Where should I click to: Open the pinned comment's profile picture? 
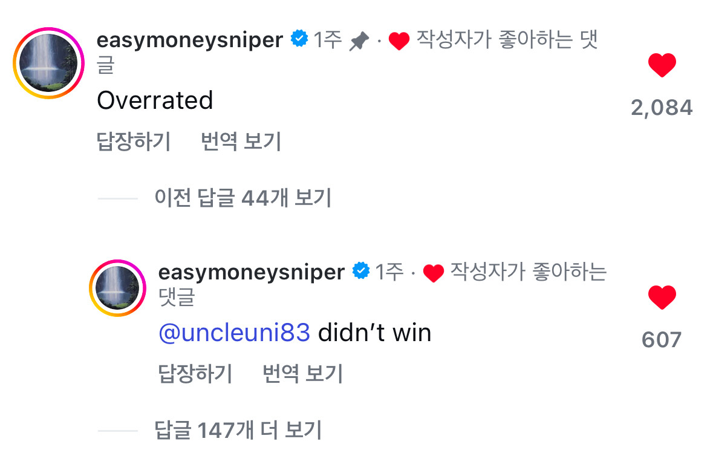(x=48, y=63)
